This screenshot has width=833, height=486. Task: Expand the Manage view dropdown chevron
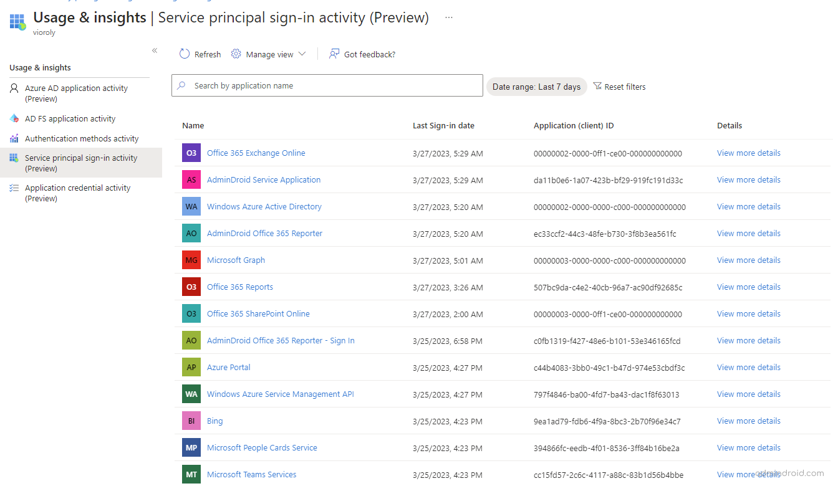point(302,54)
